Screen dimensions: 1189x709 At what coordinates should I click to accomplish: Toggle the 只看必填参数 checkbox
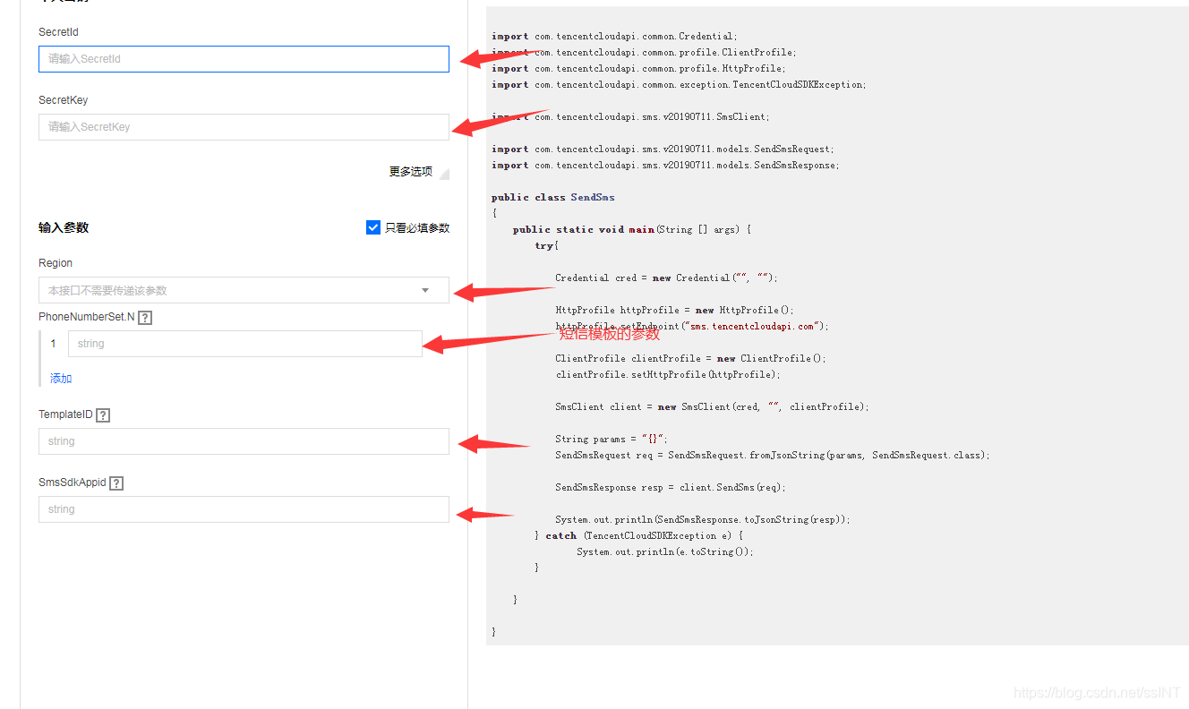[373, 227]
